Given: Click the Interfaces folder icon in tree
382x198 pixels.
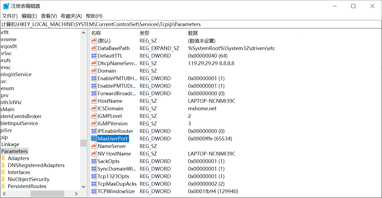Looking at the screenshot, I should tap(3, 172).
